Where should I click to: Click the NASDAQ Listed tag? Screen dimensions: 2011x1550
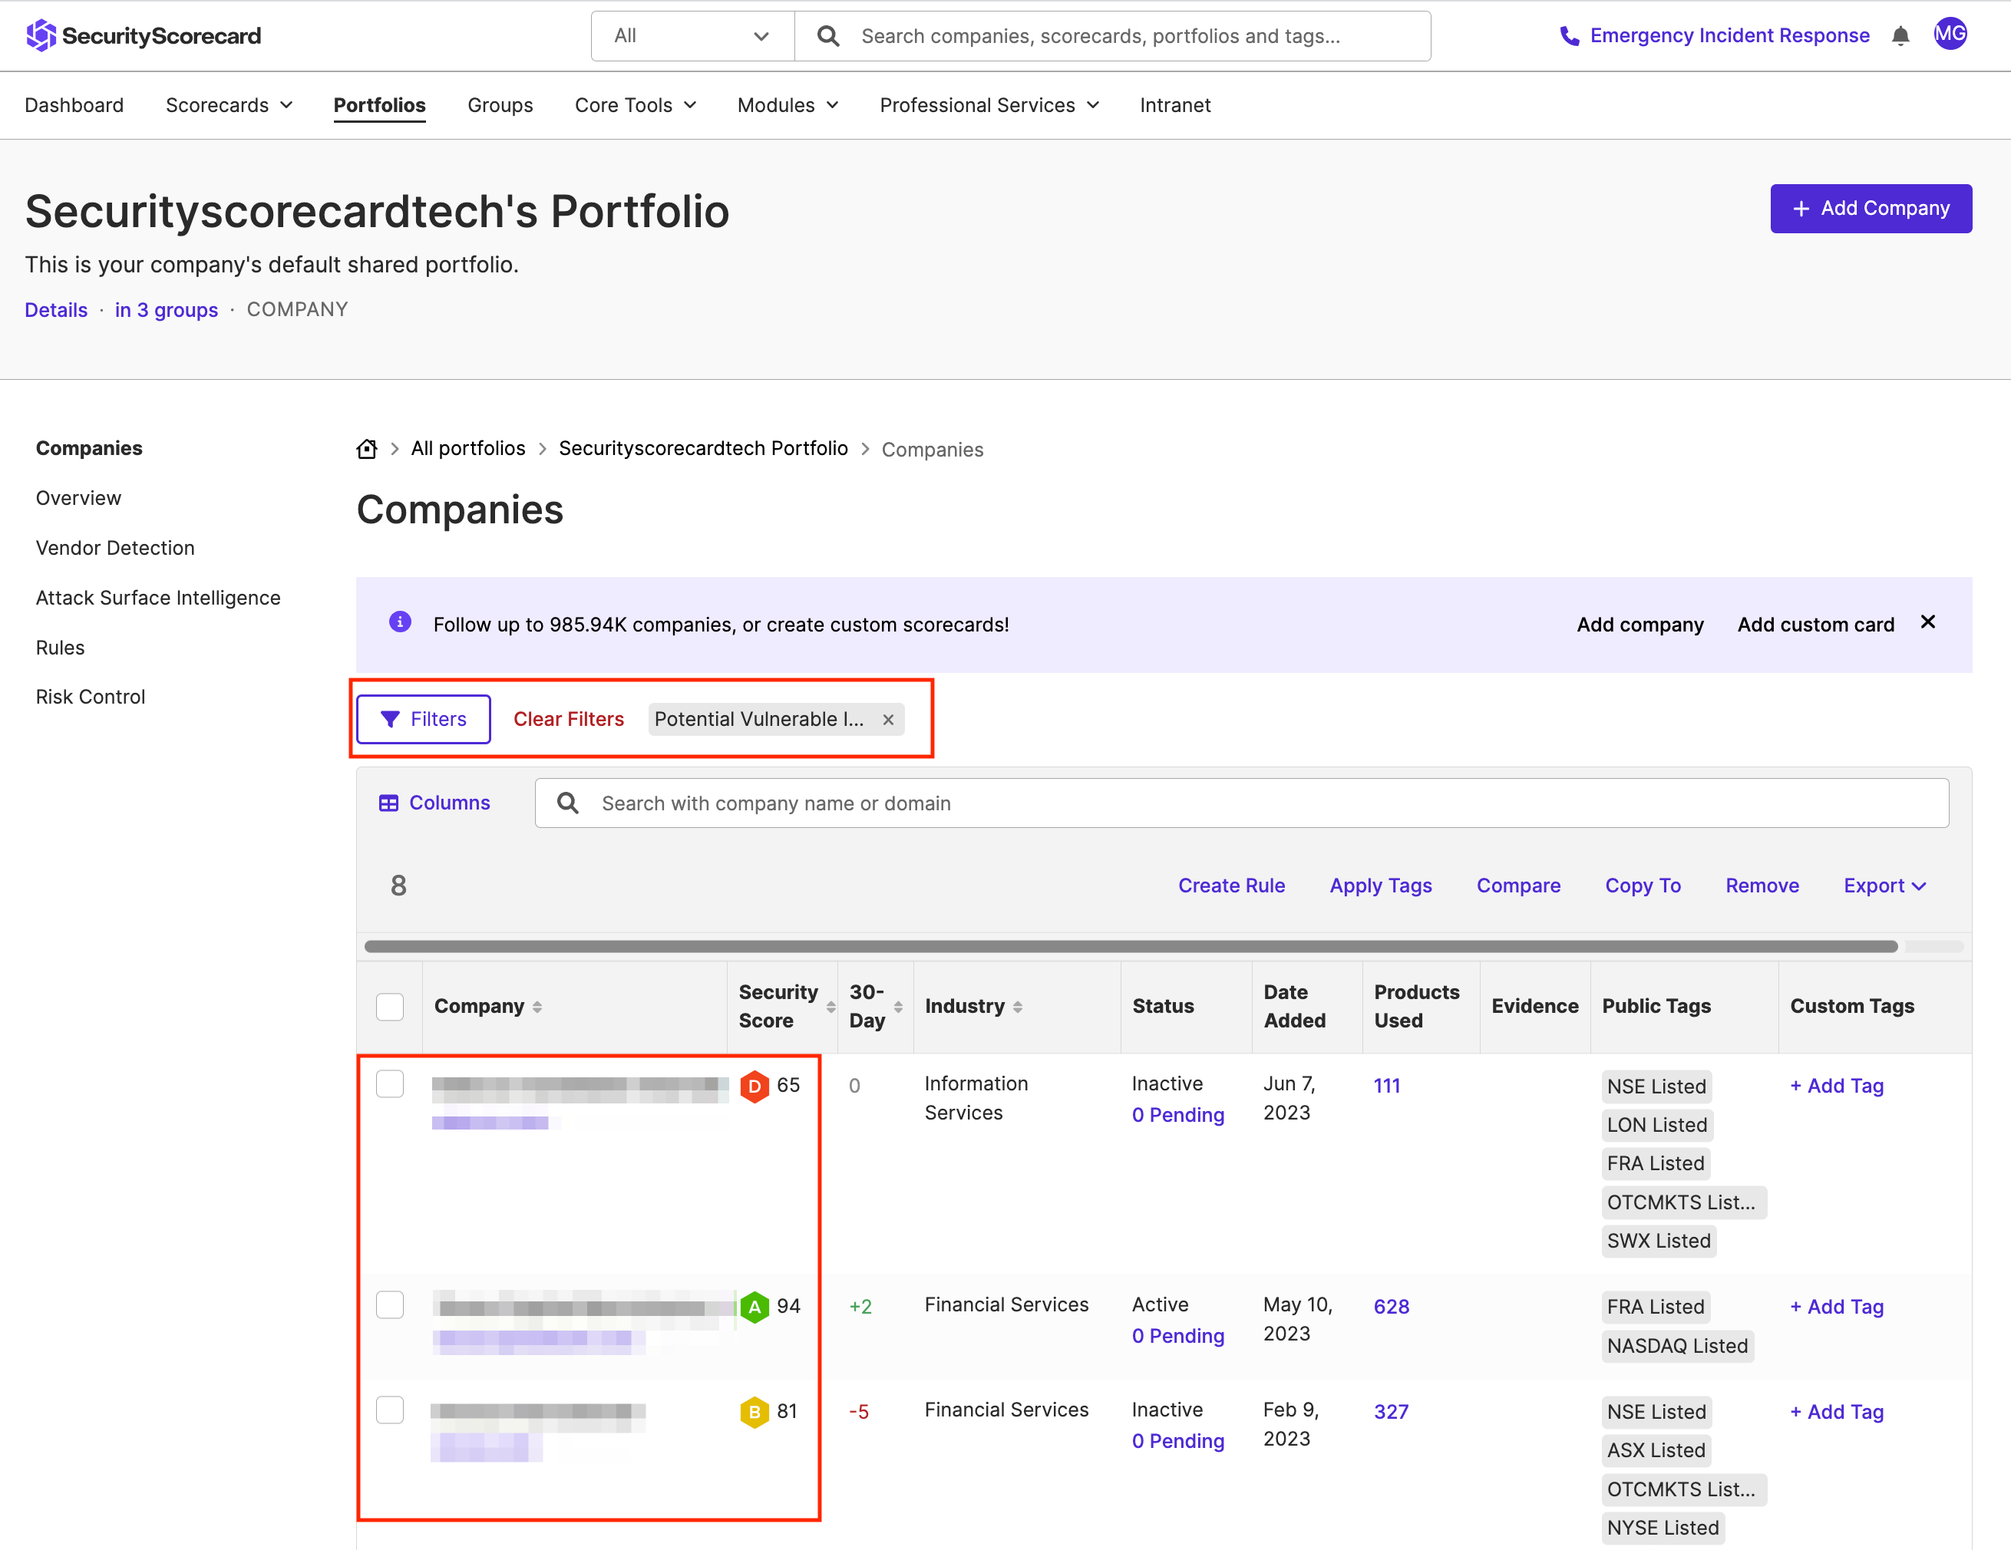pos(1678,1346)
